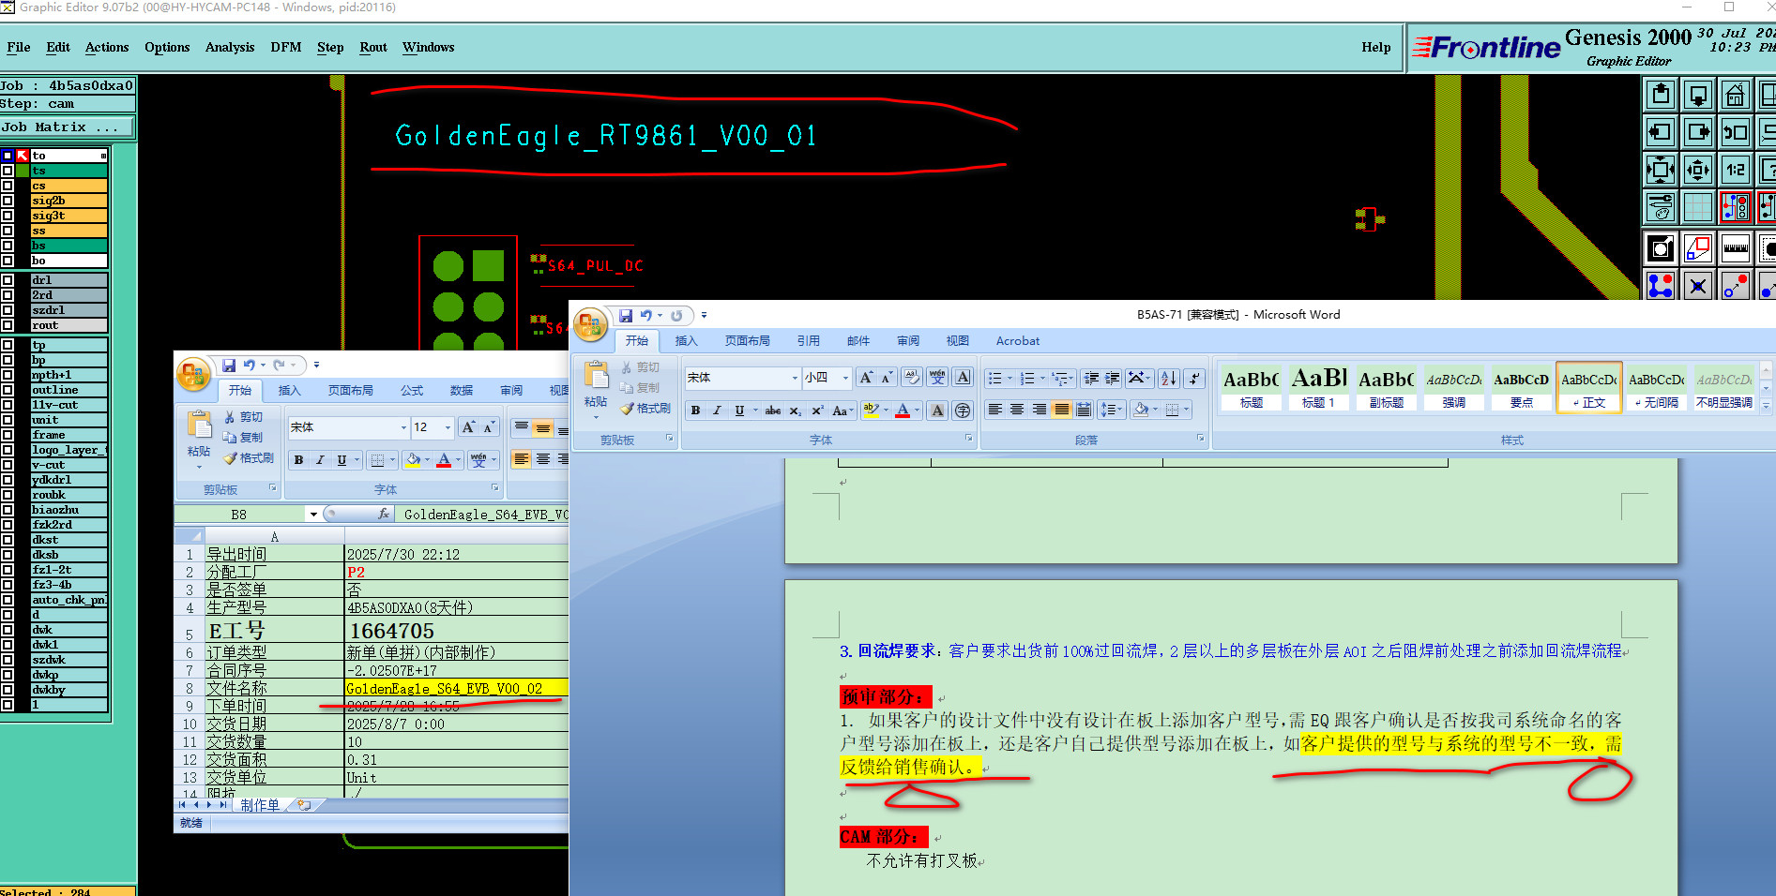Toggle checkbox for layer v-cut
This screenshot has height=896, width=1776.
tap(8, 465)
